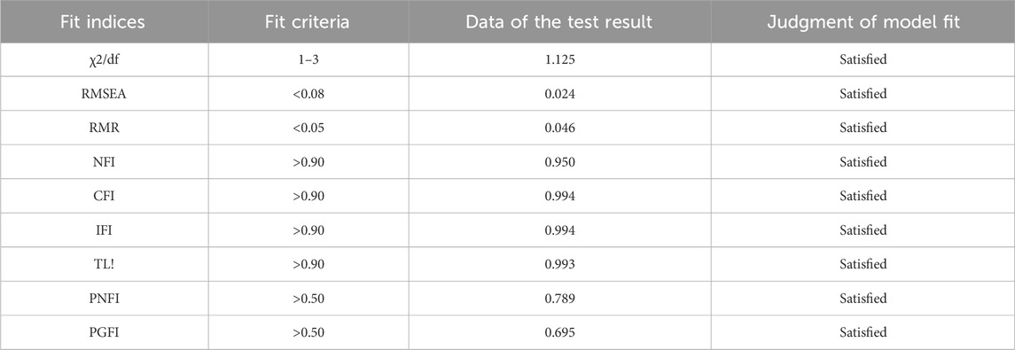Click the Satisfied cell in PGFI row

pos(863,333)
